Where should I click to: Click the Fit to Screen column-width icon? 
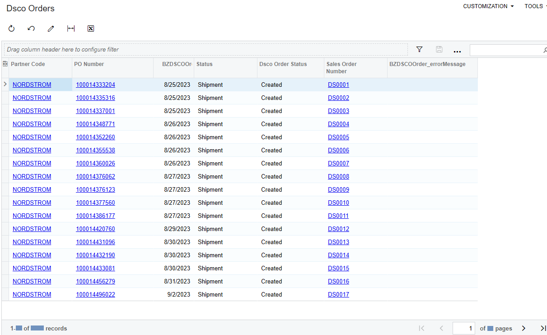click(71, 28)
